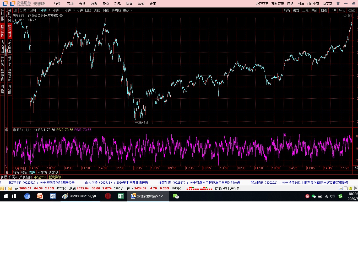This screenshot has height=272, width=358.
Task: Launch PowerPoint from the taskbar
Action: point(40,196)
